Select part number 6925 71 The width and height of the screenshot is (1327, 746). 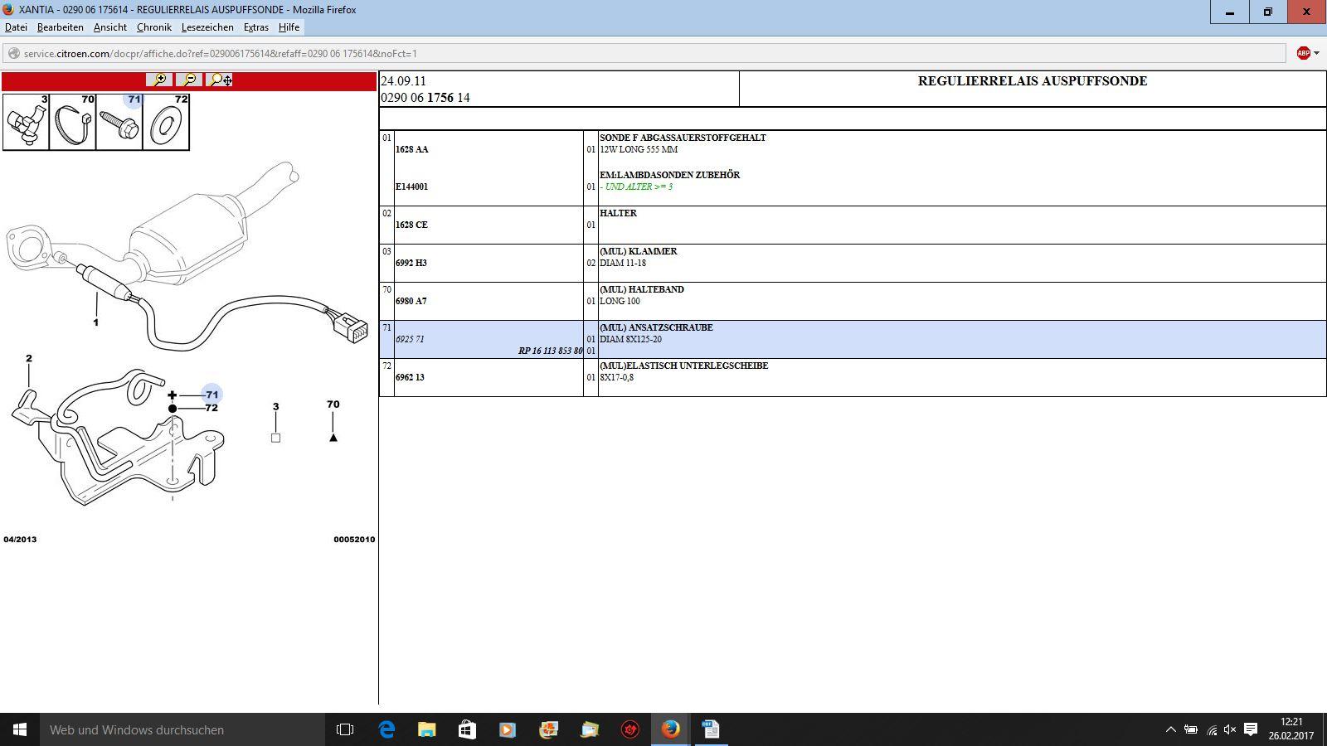pos(410,339)
